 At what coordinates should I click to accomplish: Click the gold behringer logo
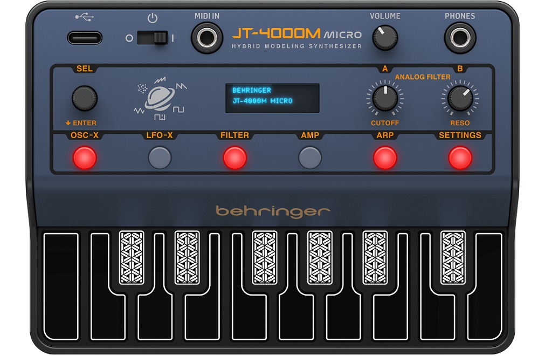pos(273,211)
